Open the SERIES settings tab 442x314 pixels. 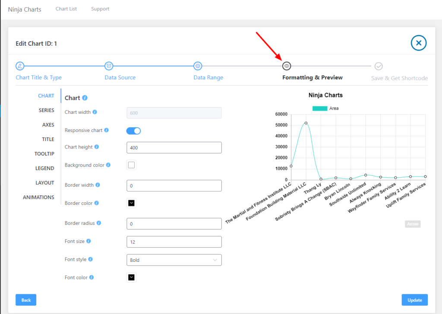point(47,110)
